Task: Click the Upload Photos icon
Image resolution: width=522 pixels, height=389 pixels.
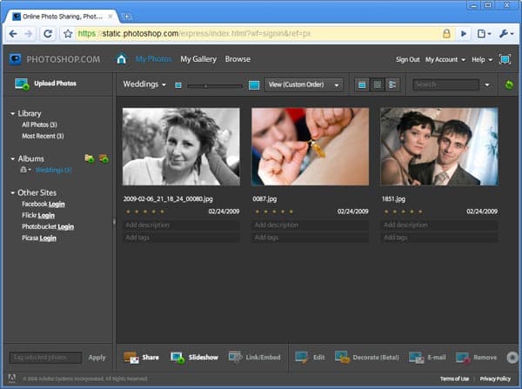Action: click(x=22, y=84)
